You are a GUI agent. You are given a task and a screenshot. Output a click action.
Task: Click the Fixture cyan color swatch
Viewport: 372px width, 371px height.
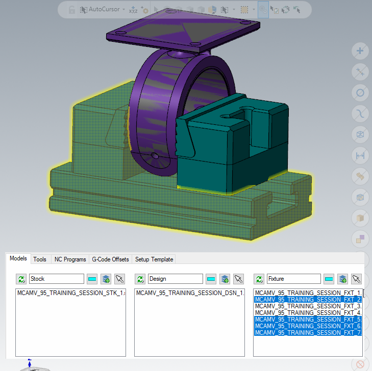(329, 279)
